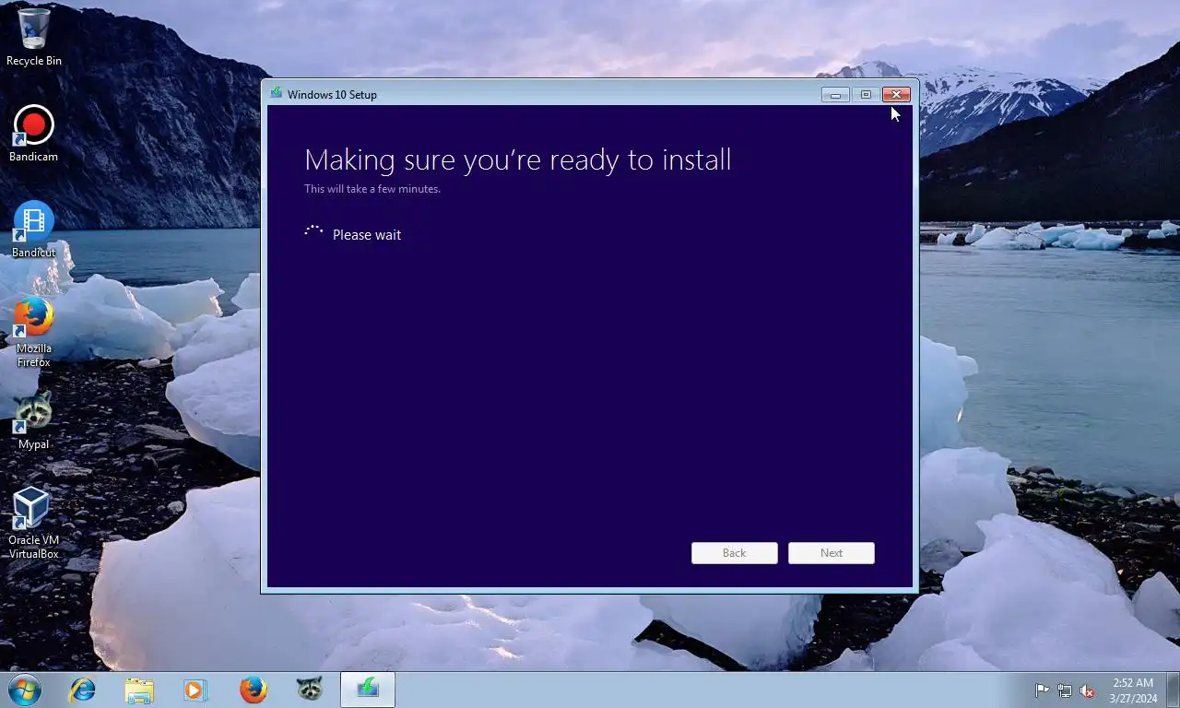Open Internet Explorer from the taskbar
Image resolution: width=1180 pixels, height=708 pixels.
pos(83,690)
